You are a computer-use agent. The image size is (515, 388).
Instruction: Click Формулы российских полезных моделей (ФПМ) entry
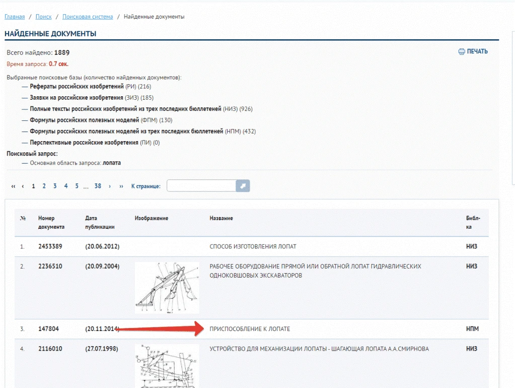(101, 120)
